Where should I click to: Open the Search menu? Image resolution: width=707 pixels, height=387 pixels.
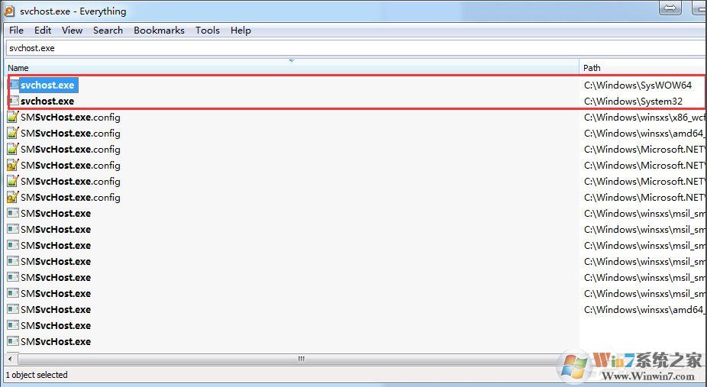pos(108,31)
